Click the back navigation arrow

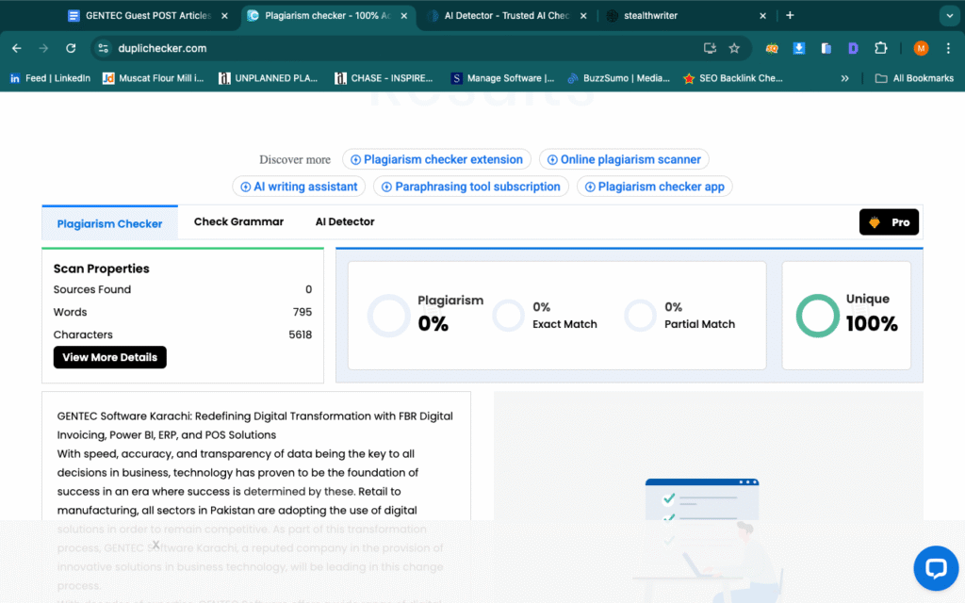click(x=17, y=48)
